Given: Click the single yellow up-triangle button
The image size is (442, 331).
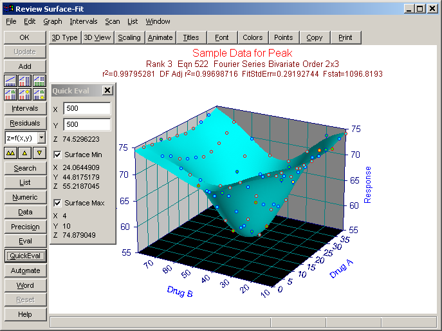Looking at the screenshot, I should (x=25, y=153).
